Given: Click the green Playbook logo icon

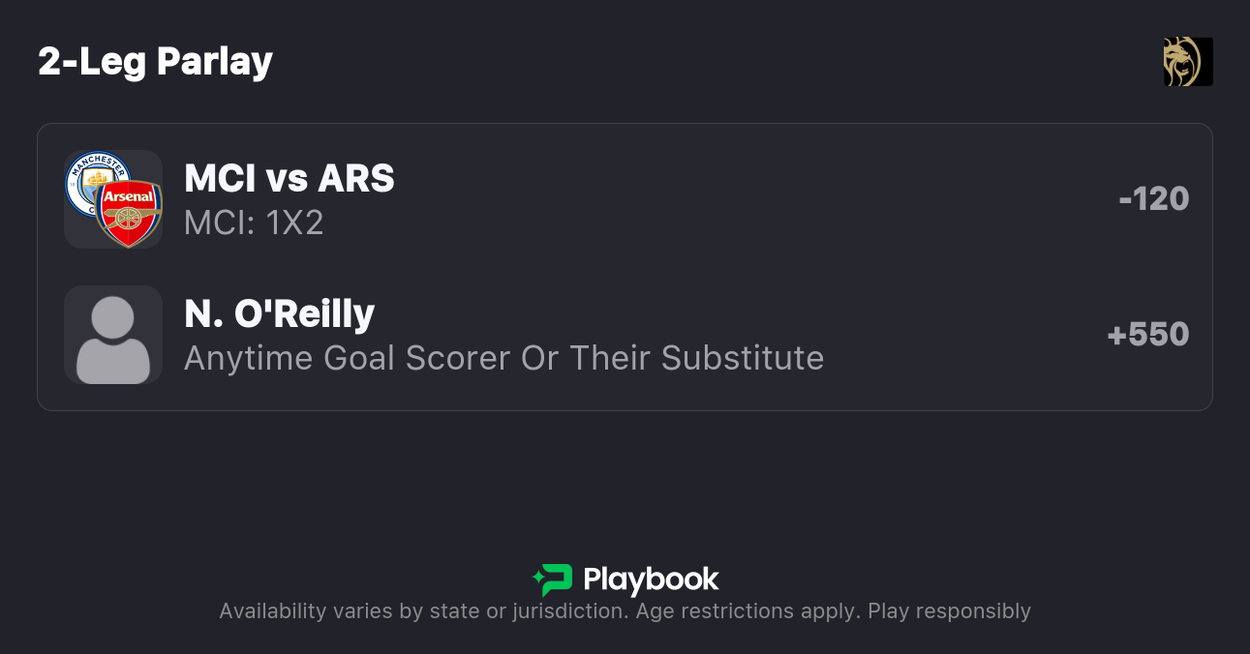Looking at the screenshot, I should [553, 580].
